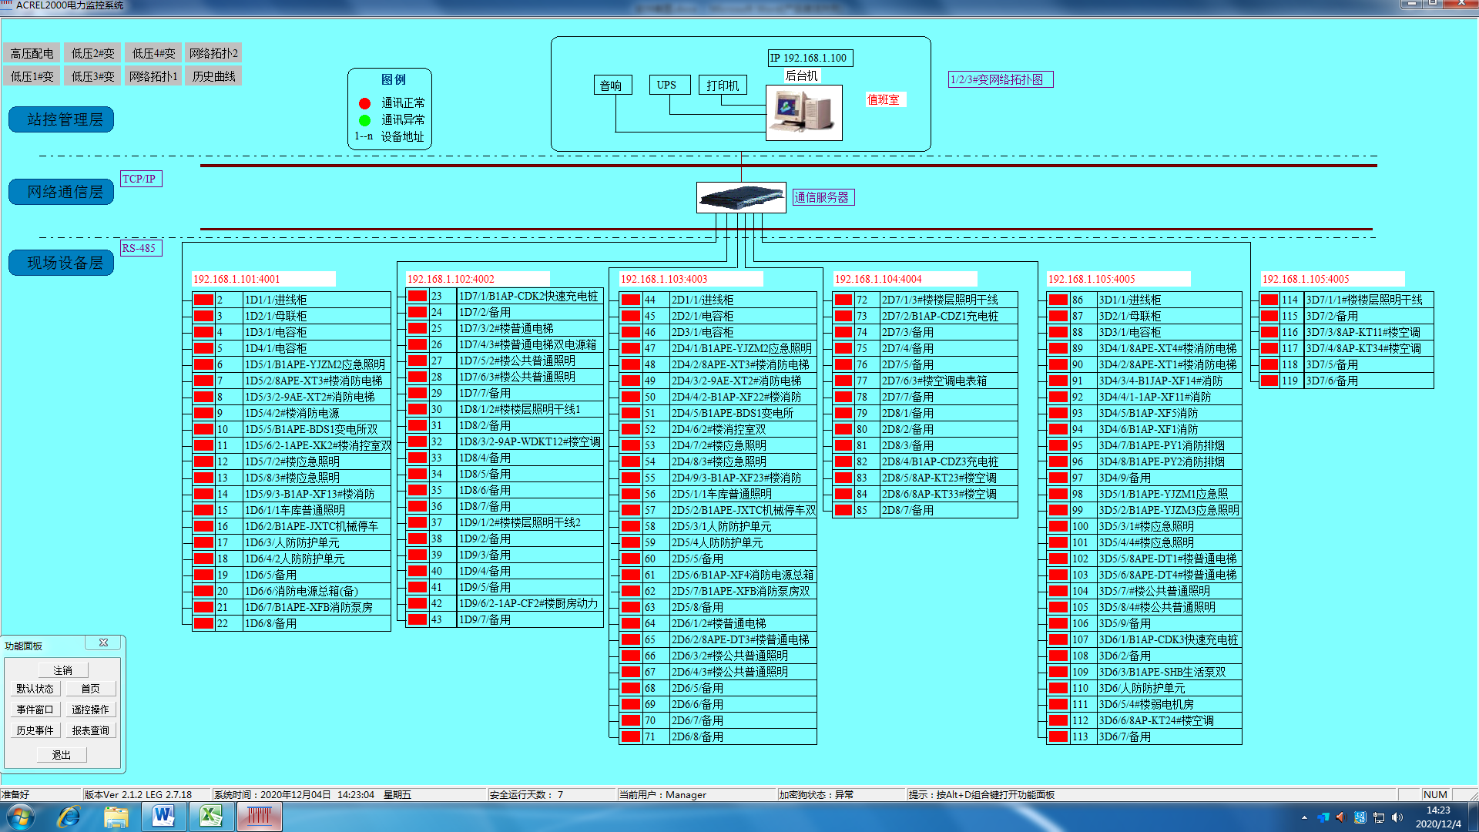The height and width of the screenshot is (832, 1479).
Task: Click red status indicator for device 2
Action: 203,300
